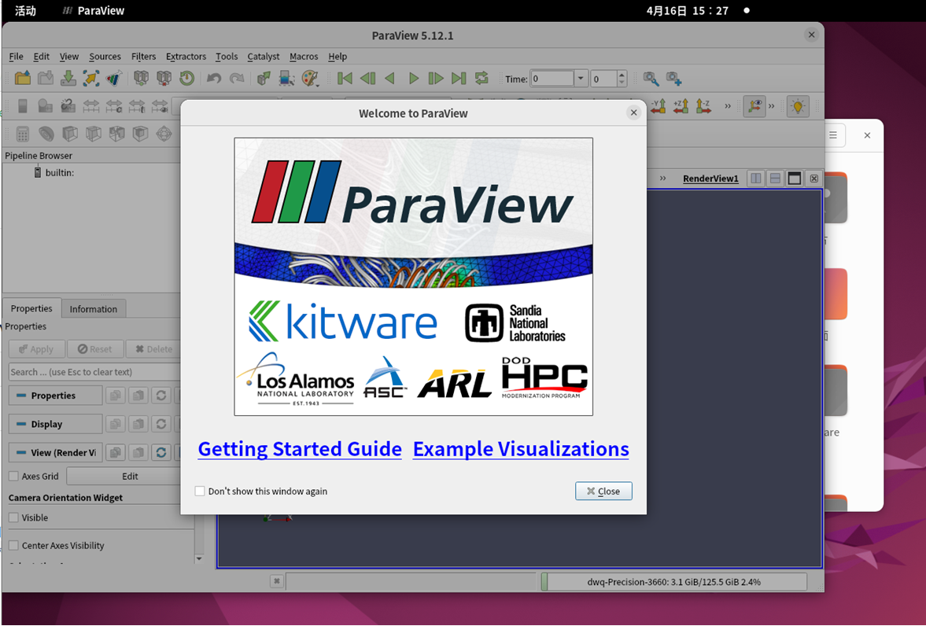Play the animation with the green play icon

[x=413, y=78]
